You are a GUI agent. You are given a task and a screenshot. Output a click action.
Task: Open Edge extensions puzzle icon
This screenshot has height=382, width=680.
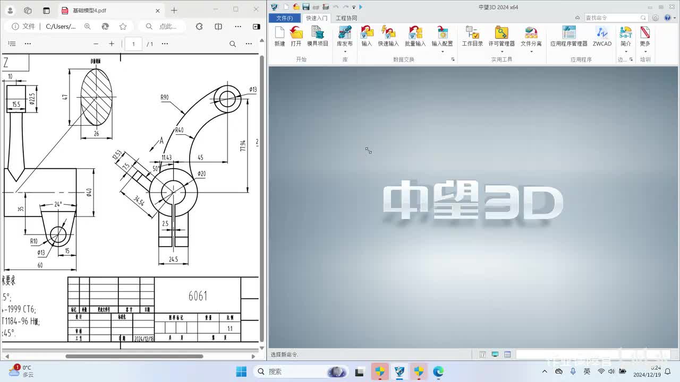click(199, 27)
